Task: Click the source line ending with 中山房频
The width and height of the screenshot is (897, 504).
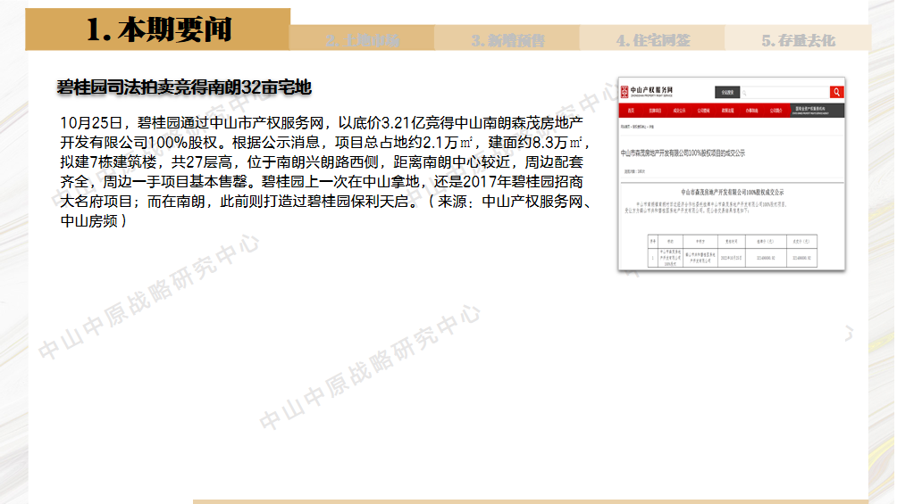Action: coord(94,221)
